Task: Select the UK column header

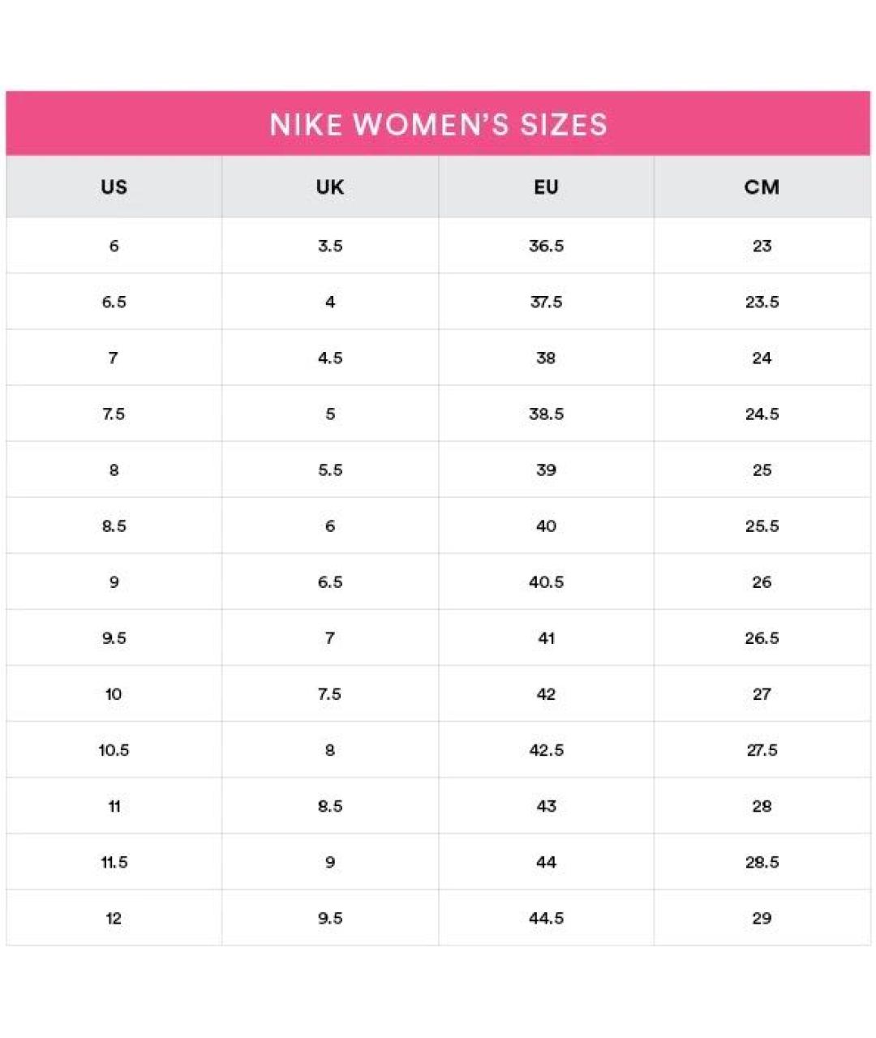Action: click(x=330, y=187)
